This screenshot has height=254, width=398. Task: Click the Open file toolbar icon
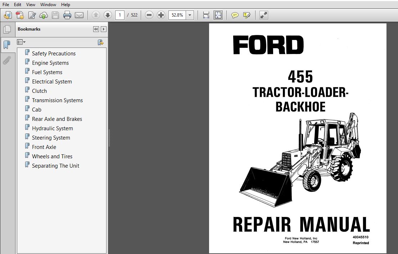(x=8, y=15)
